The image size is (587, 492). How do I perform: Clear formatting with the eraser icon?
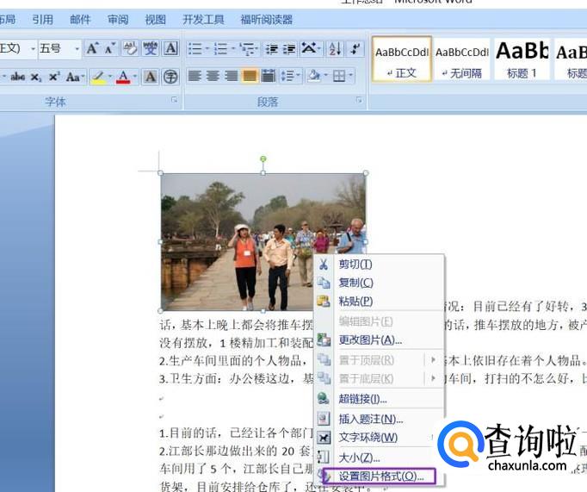[130, 48]
